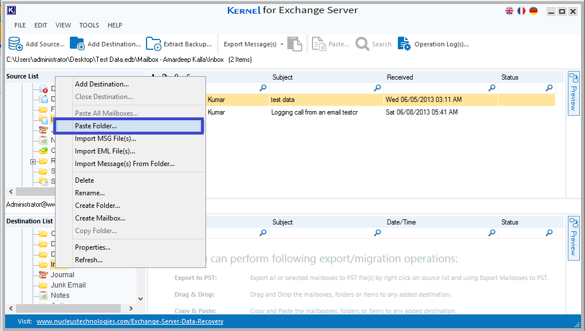Click source Subject column search icon
Screen dimensions: 585x331
(x=378, y=88)
